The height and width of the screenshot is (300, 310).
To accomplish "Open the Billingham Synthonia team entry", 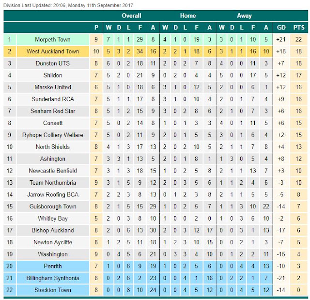I will tap(53, 278).
